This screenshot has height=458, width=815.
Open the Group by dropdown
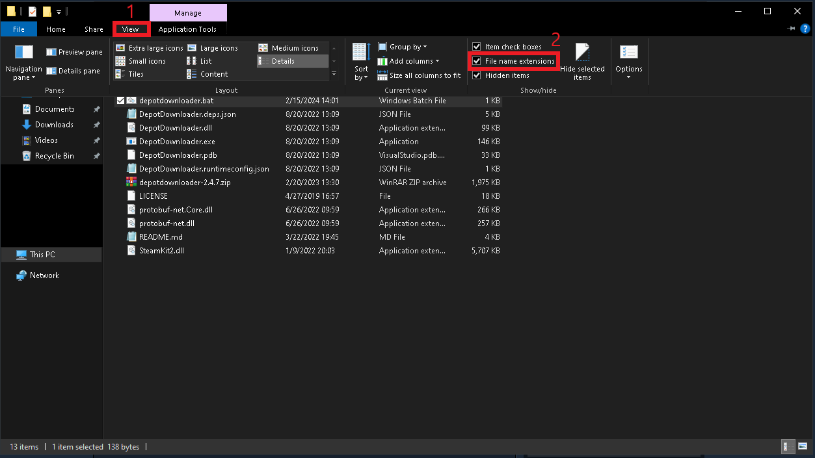(x=402, y=47)
